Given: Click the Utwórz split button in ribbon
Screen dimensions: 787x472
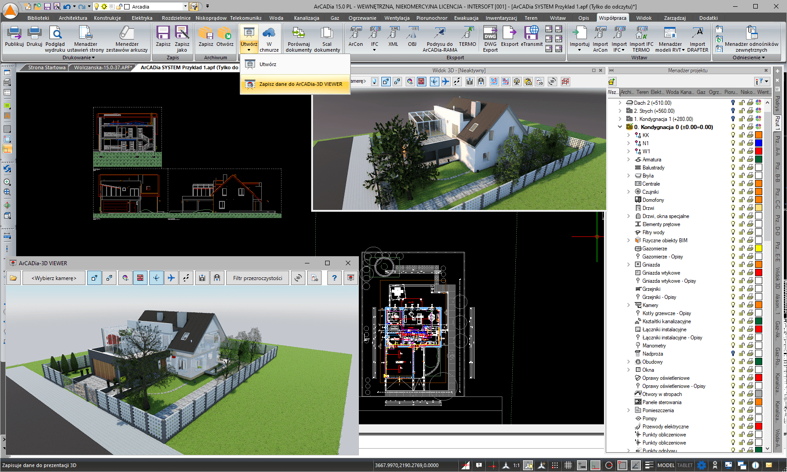Looking at the screenshot, I should (249, 39).
